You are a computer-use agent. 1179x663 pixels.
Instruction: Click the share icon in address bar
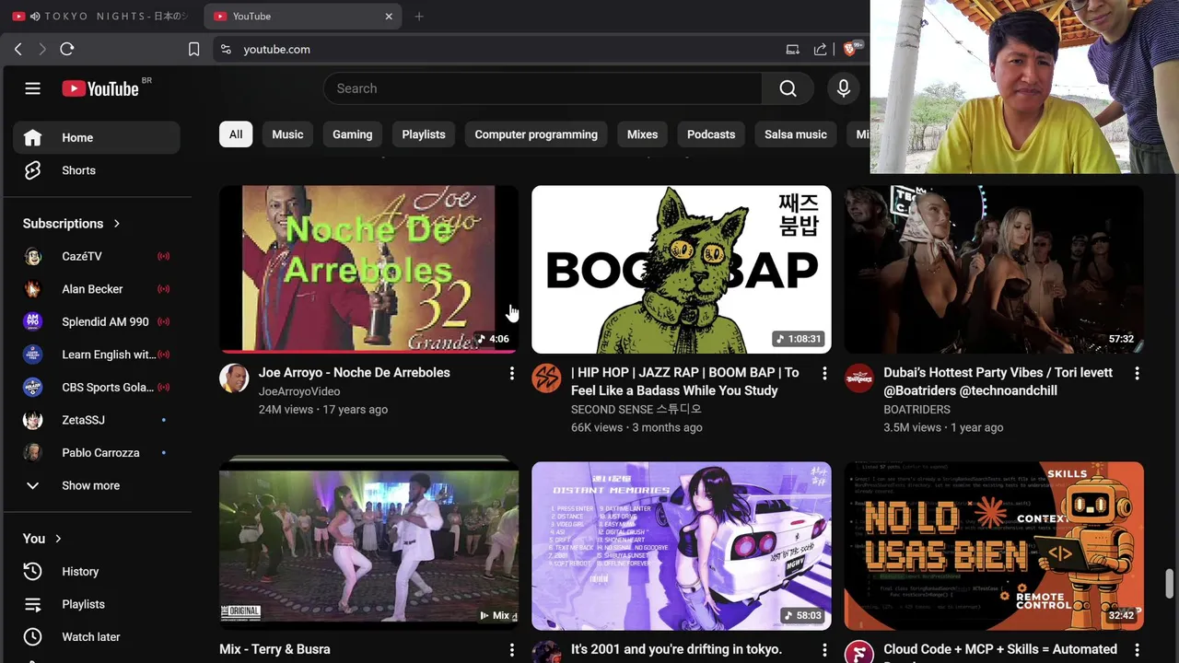(820, 49)
